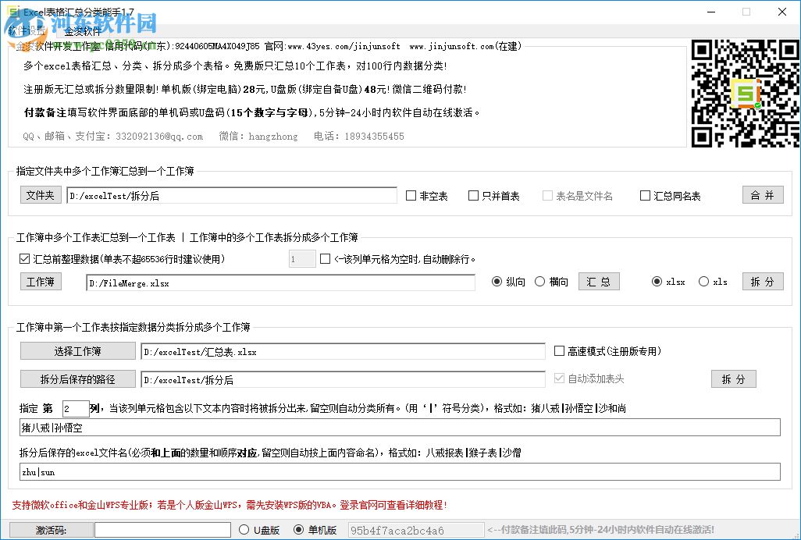Click the 工作簿 workbook button

[x=41, y=282]
